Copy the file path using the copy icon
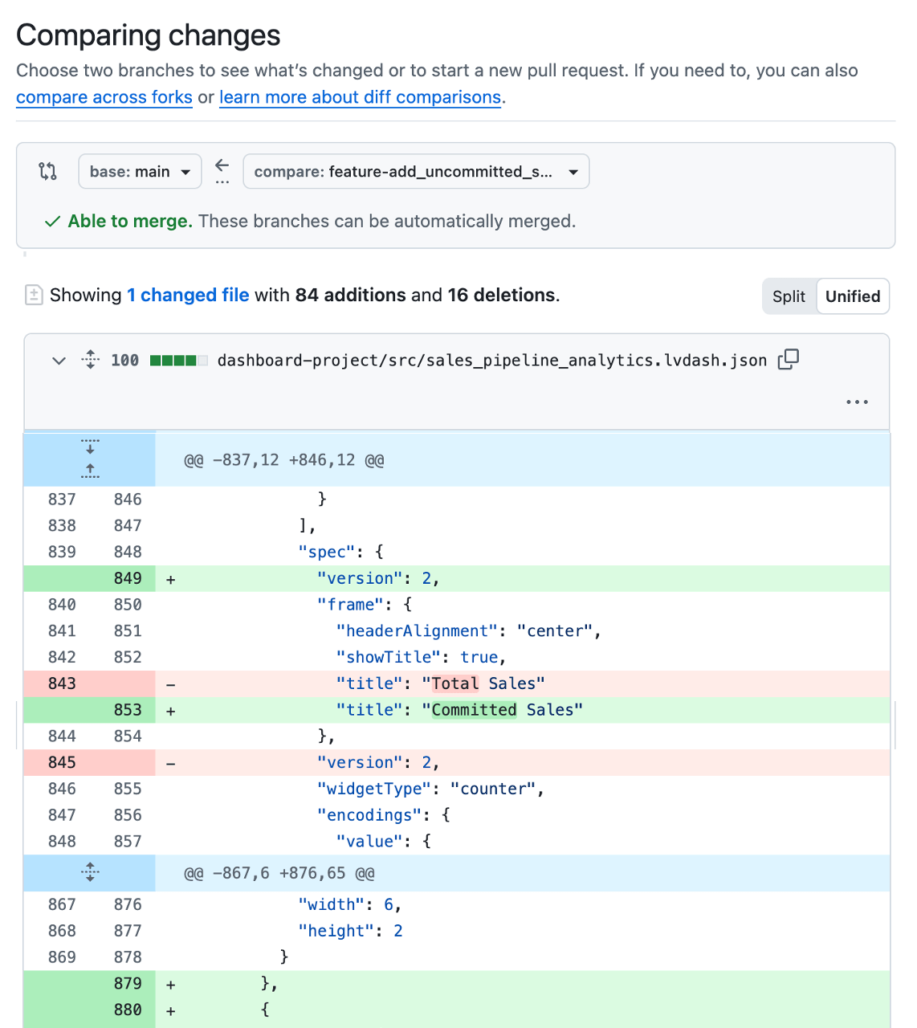The height and width of the screenshot is (1028, 917). point(788,360)
